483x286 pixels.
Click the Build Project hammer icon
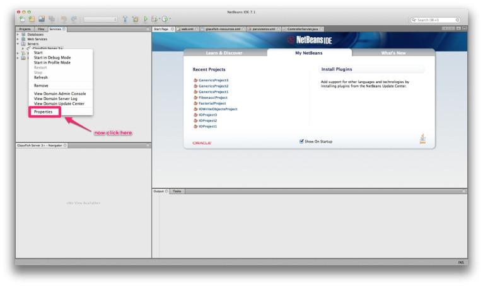(125, 19)
